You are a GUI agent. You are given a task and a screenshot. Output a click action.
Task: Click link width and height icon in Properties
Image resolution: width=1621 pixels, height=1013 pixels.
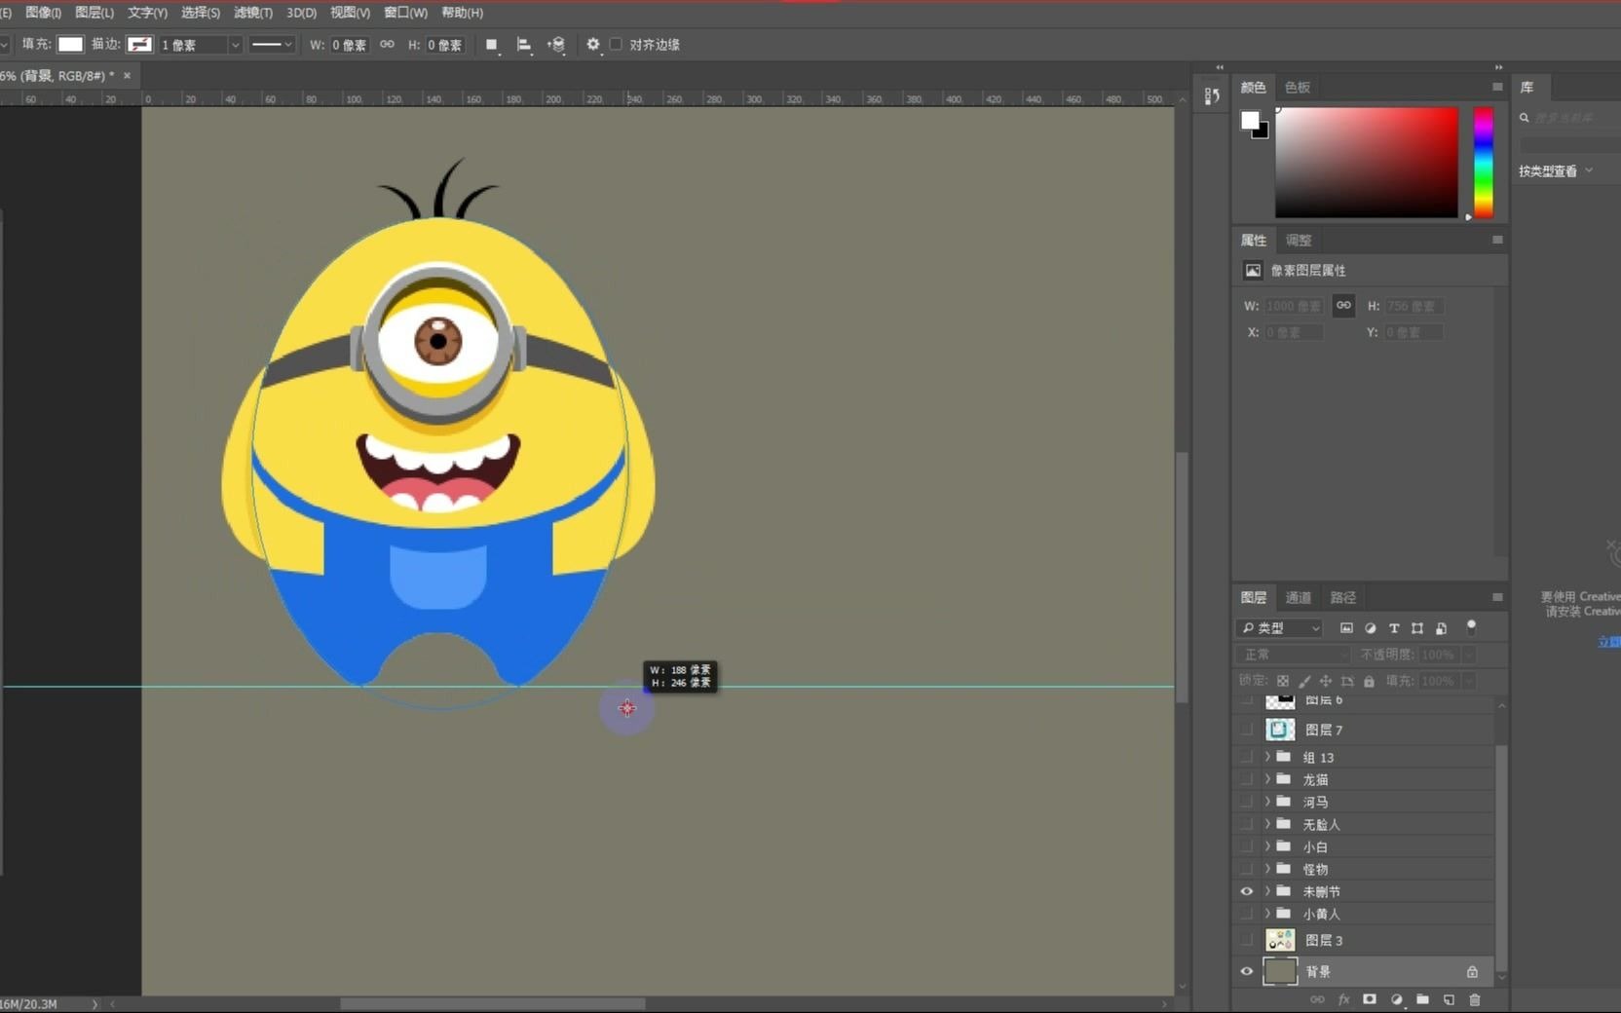coord(1343,306)
